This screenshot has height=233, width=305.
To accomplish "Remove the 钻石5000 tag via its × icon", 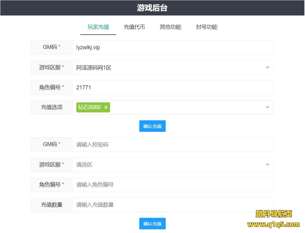I will 106,107.
